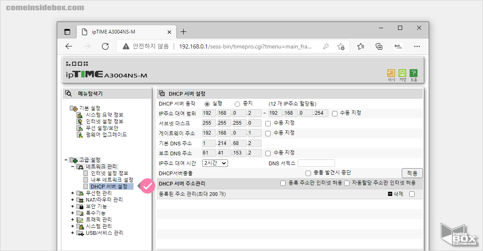Open the tab actions menu icon
The image size is (483, 251).
click(67, 31)
